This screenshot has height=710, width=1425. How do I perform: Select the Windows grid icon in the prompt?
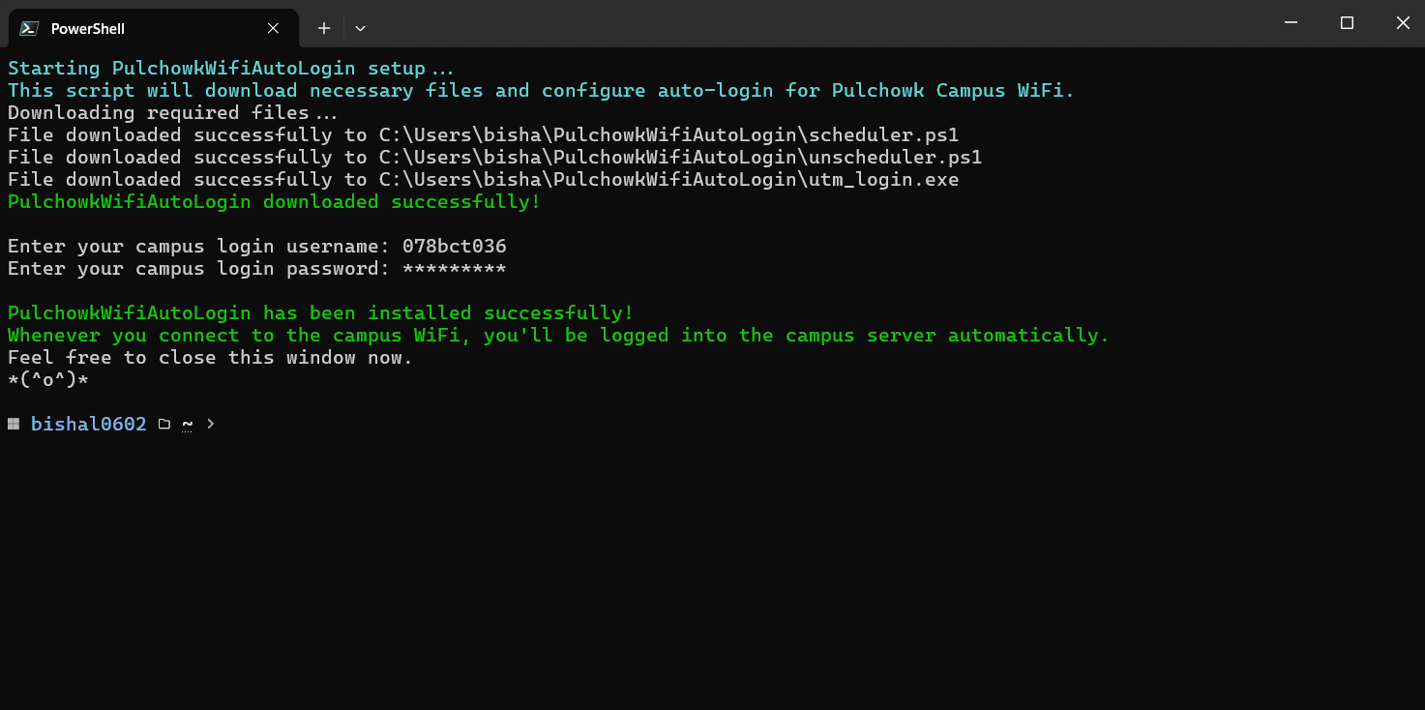tap(13, 423)
